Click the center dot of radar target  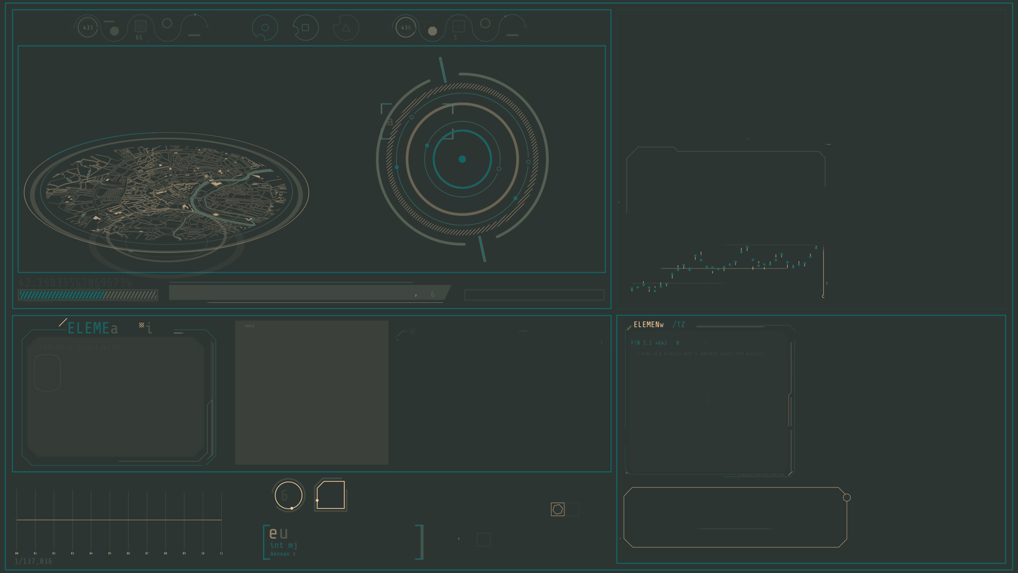pyautogui.click(x=462, y=159)
